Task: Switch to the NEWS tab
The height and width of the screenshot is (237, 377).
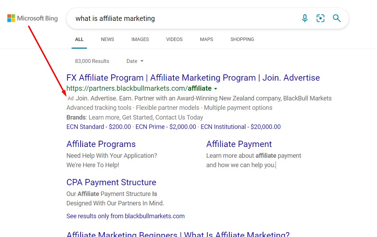Action: click(x=107, y=39)
